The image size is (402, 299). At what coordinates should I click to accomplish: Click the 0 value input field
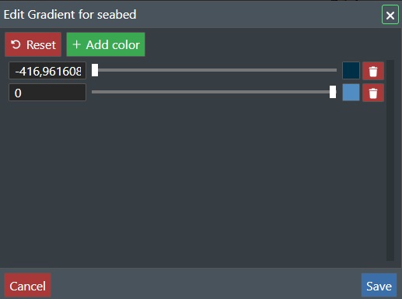[47, 93]
